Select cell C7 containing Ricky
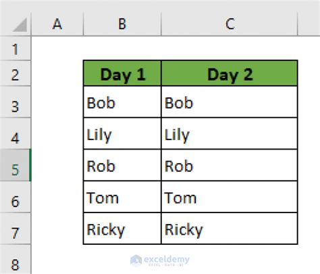320x274 pixels. coord(230,228)
